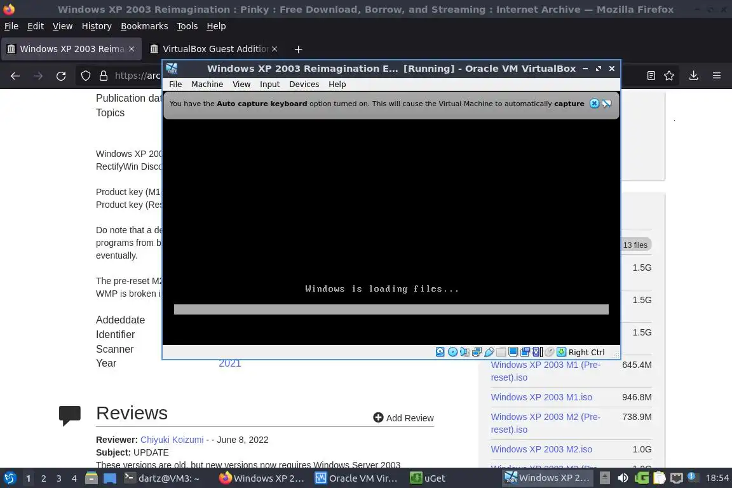Click the don't-show-again icon on VirtualBox notification

[607, 104]
